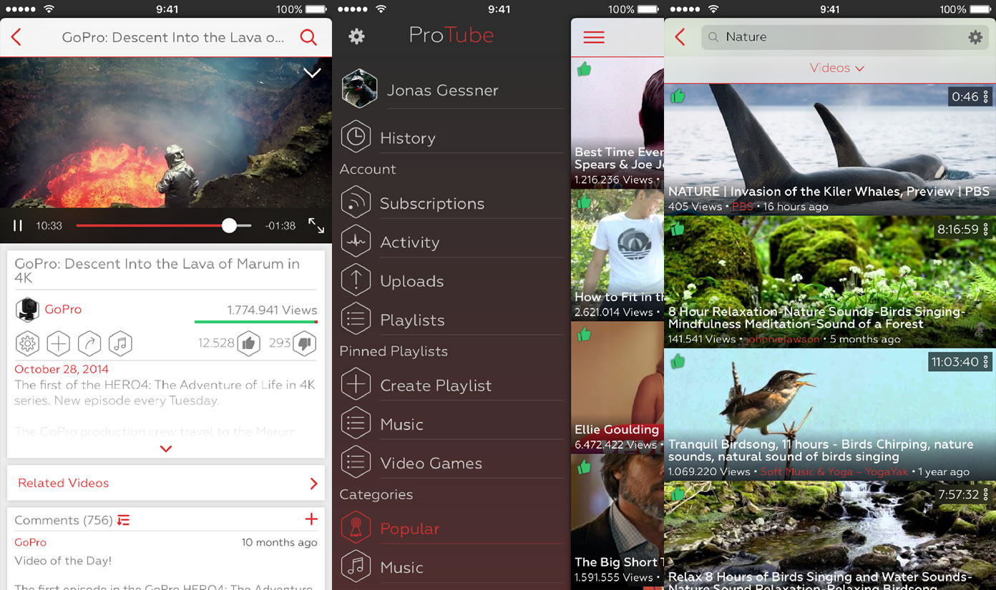Open options for the 0:46 killer whales video

pyautogui.click(x=985, y=97)
